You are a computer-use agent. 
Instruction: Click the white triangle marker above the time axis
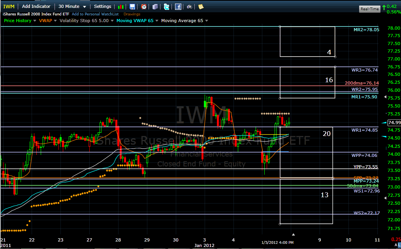click(293, 234)
